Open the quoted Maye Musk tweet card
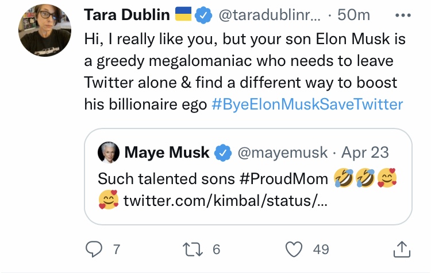The height and width of the screenshot is (273, 431). tap(248, 177)
